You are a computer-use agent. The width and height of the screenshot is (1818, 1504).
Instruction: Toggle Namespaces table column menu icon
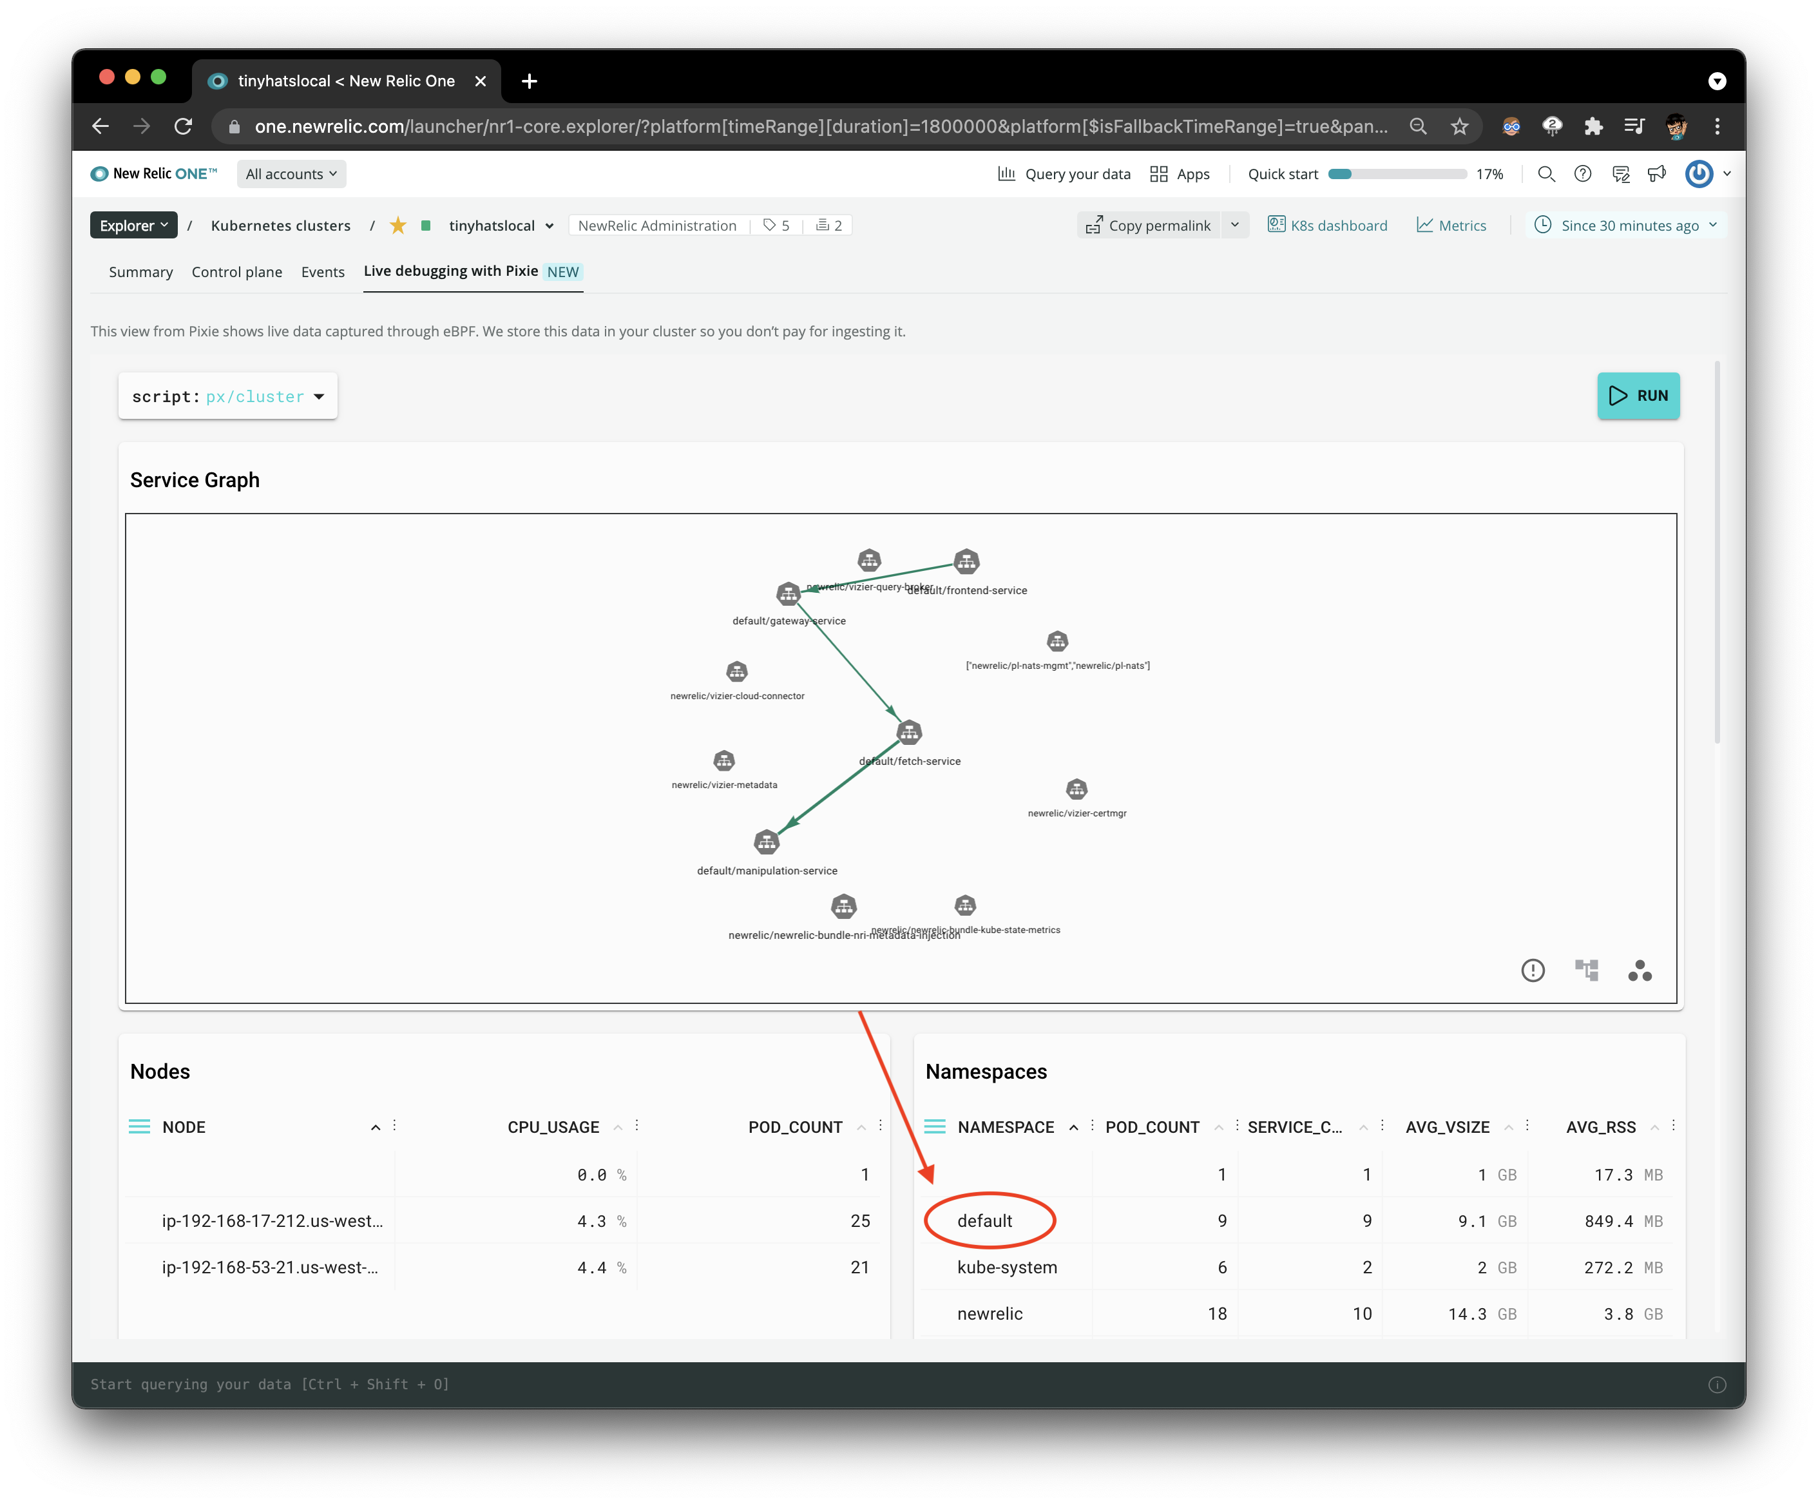tap(934, 1126)
